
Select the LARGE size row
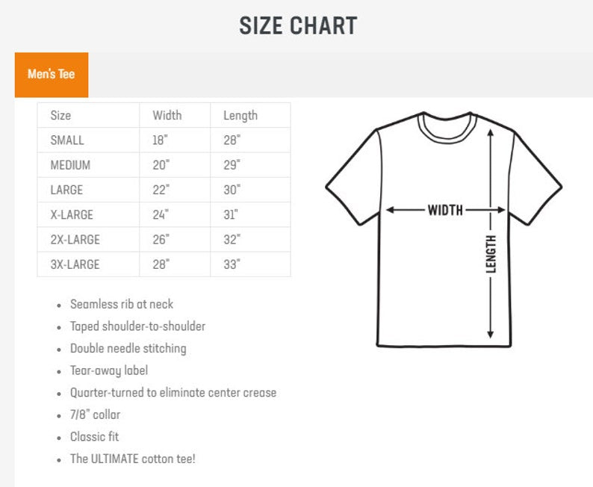(164, 190)
